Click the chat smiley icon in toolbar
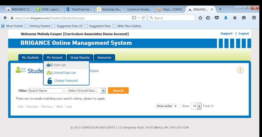The height and width of the screenshot is (137, 262). point(244,18)
